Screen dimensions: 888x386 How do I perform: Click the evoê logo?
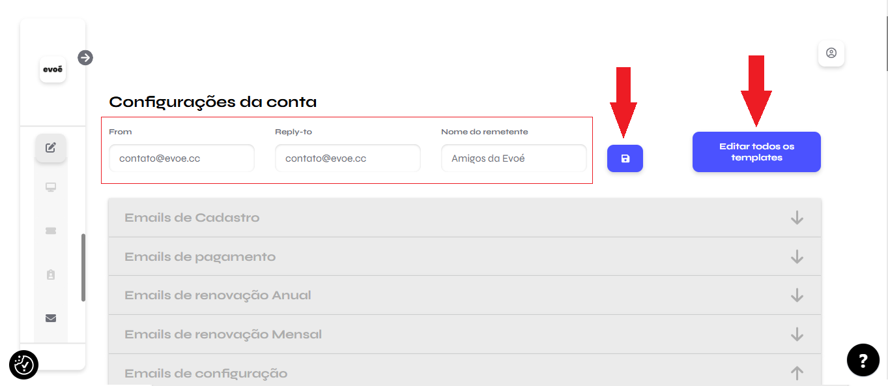click(x=53, y=69)
